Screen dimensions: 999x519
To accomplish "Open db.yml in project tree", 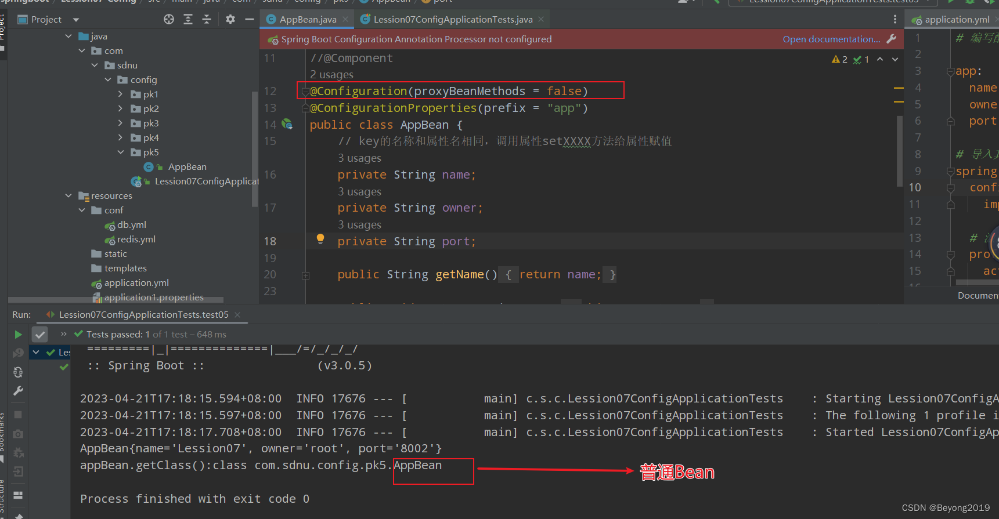I will [131, 224].
